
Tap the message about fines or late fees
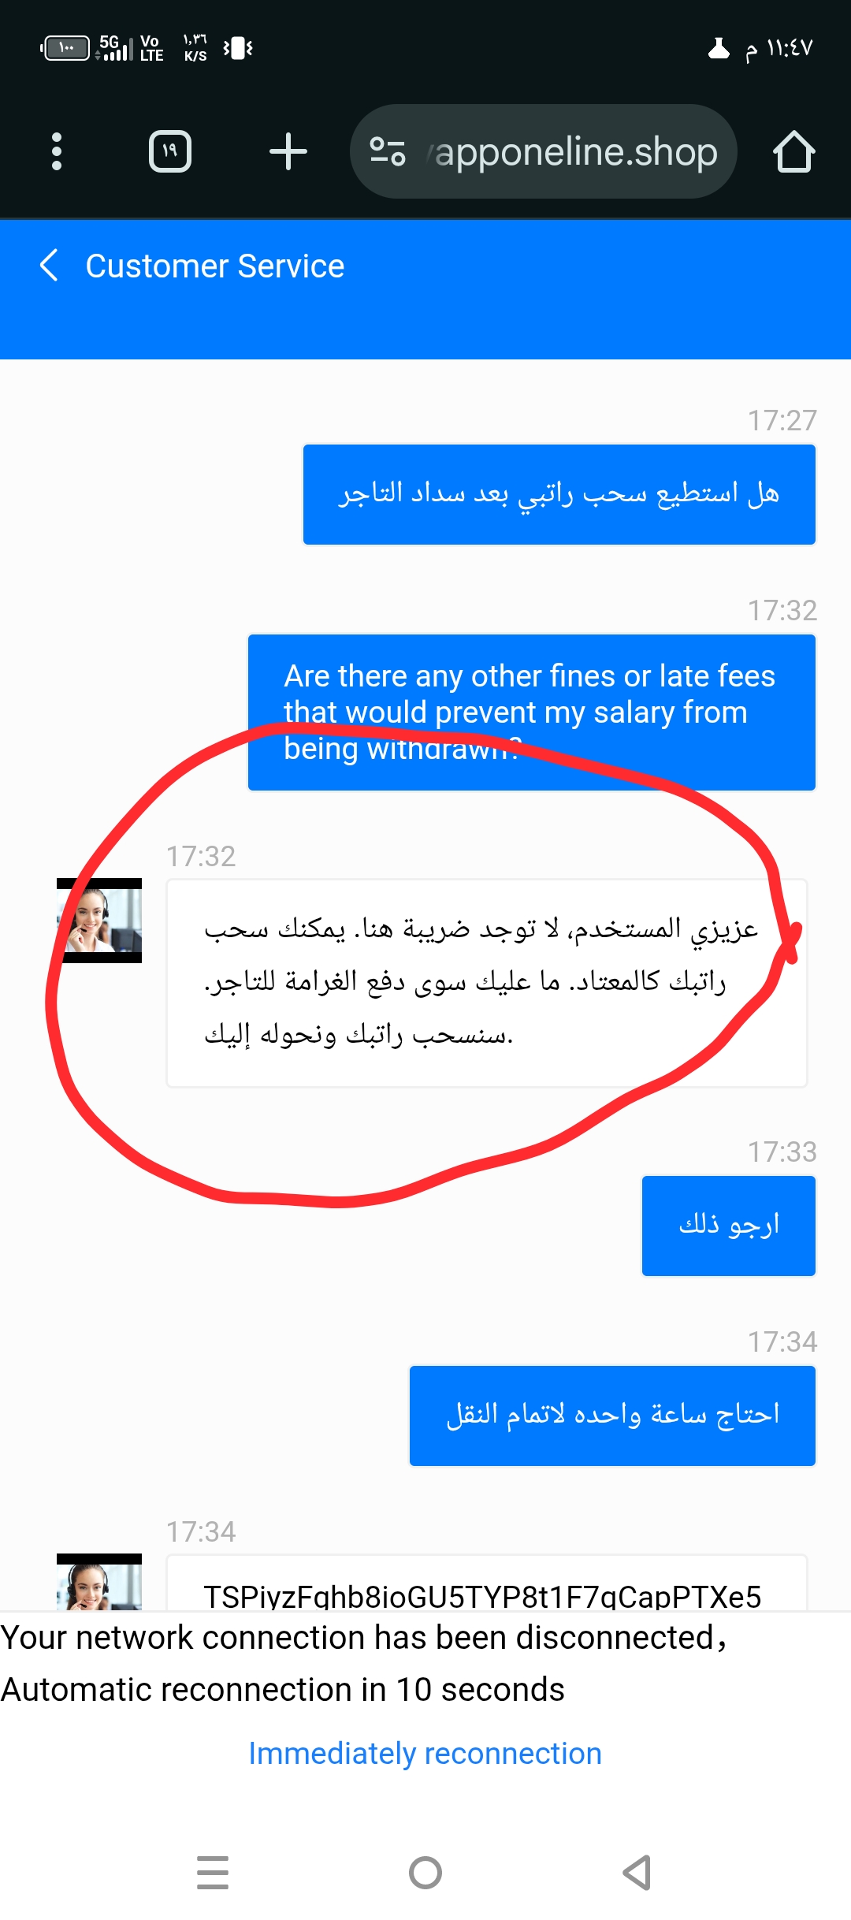[532, 713]
